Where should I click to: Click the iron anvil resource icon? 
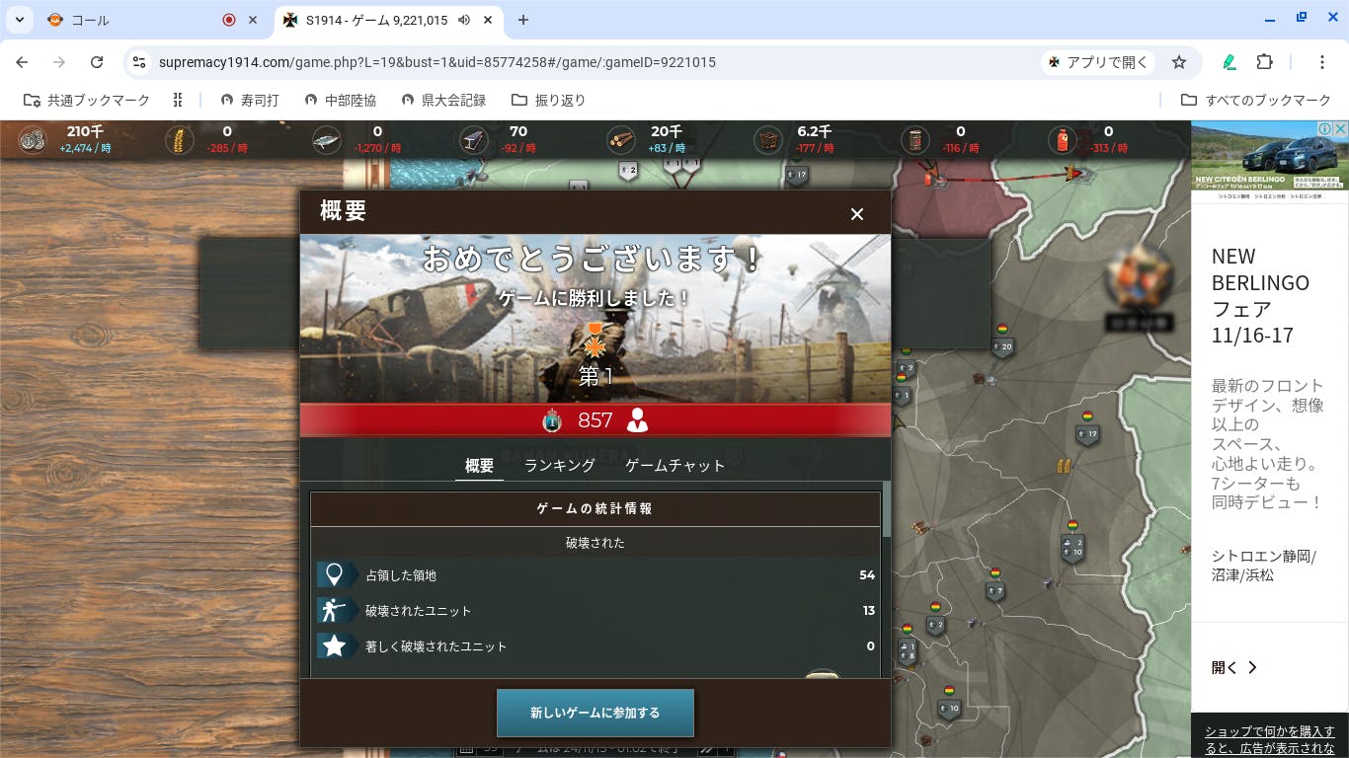point(474,140)
